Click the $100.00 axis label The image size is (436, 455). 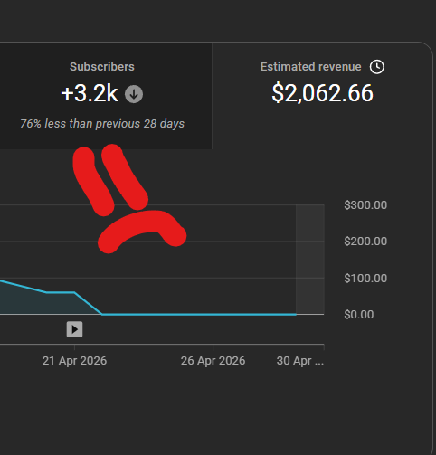[x=365, y=279]
